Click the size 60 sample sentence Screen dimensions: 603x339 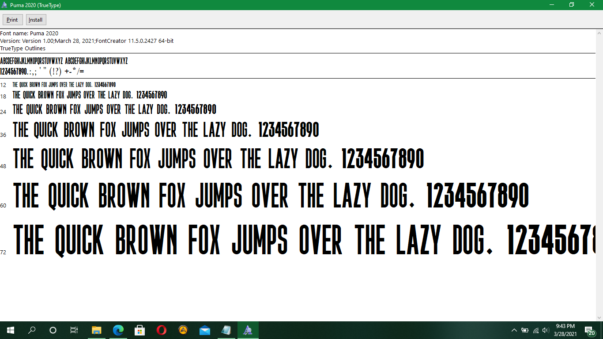[271, 196]
